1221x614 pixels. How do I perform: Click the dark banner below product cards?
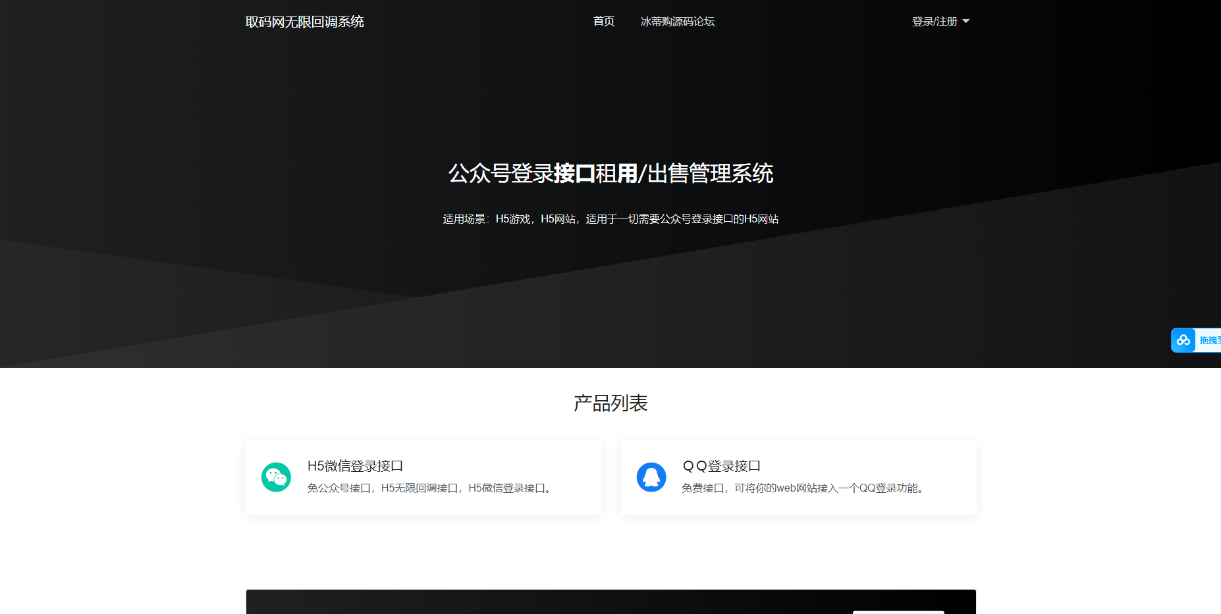coord(527,602)
